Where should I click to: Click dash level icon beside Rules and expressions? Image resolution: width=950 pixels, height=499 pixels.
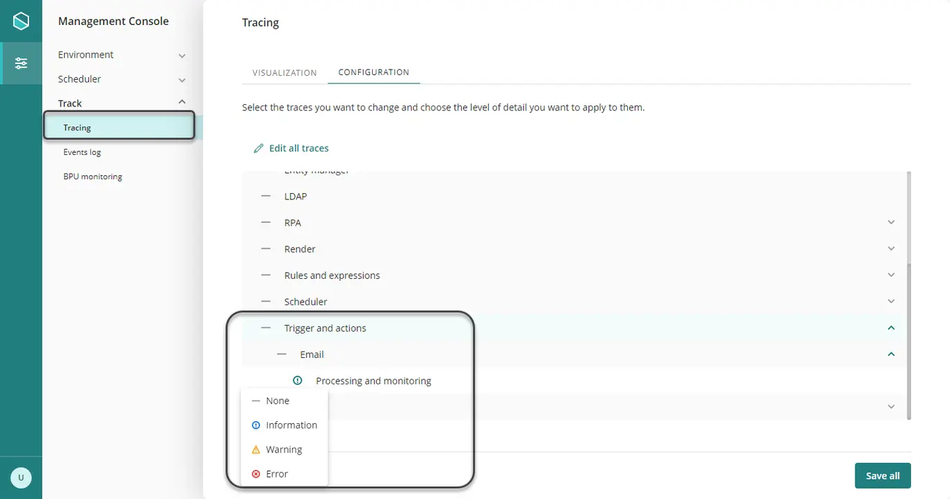pyautogui.click(x=266, y=275)
